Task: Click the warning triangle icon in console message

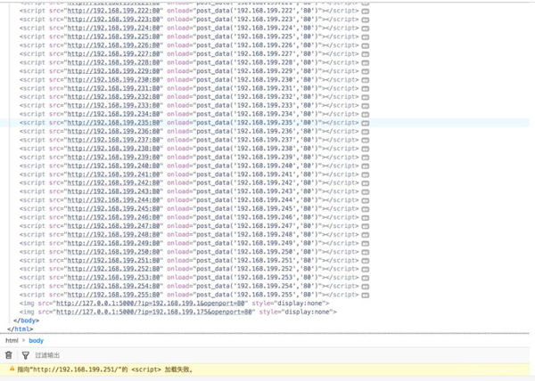Action: [12, 369]
